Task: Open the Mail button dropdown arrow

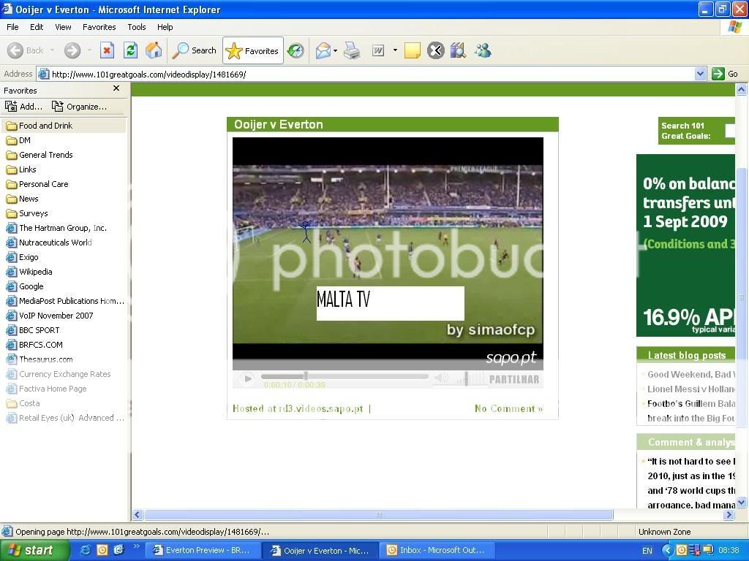Action: [x=335, y=50]
